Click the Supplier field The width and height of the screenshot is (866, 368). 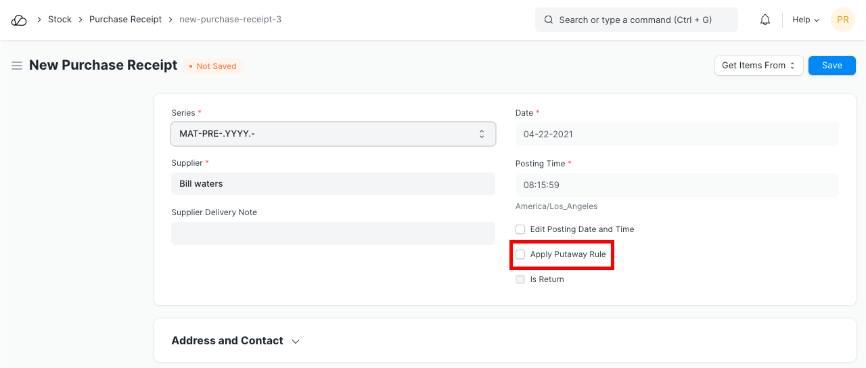point(333,184)
